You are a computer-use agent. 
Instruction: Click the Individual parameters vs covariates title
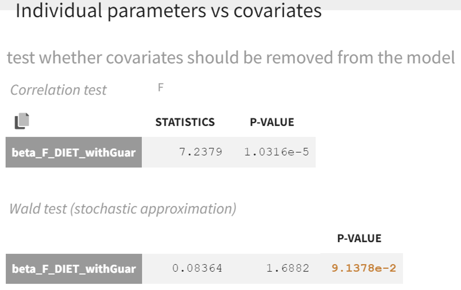click(x=168, y=11)
